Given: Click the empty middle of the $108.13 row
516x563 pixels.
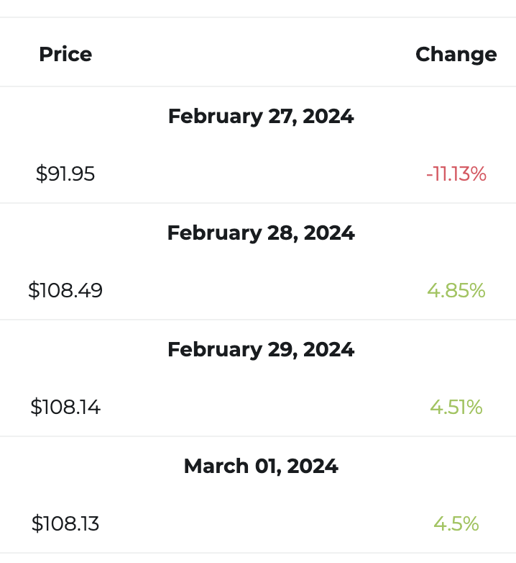Looking at the screenshot, I should coord(259,524).
